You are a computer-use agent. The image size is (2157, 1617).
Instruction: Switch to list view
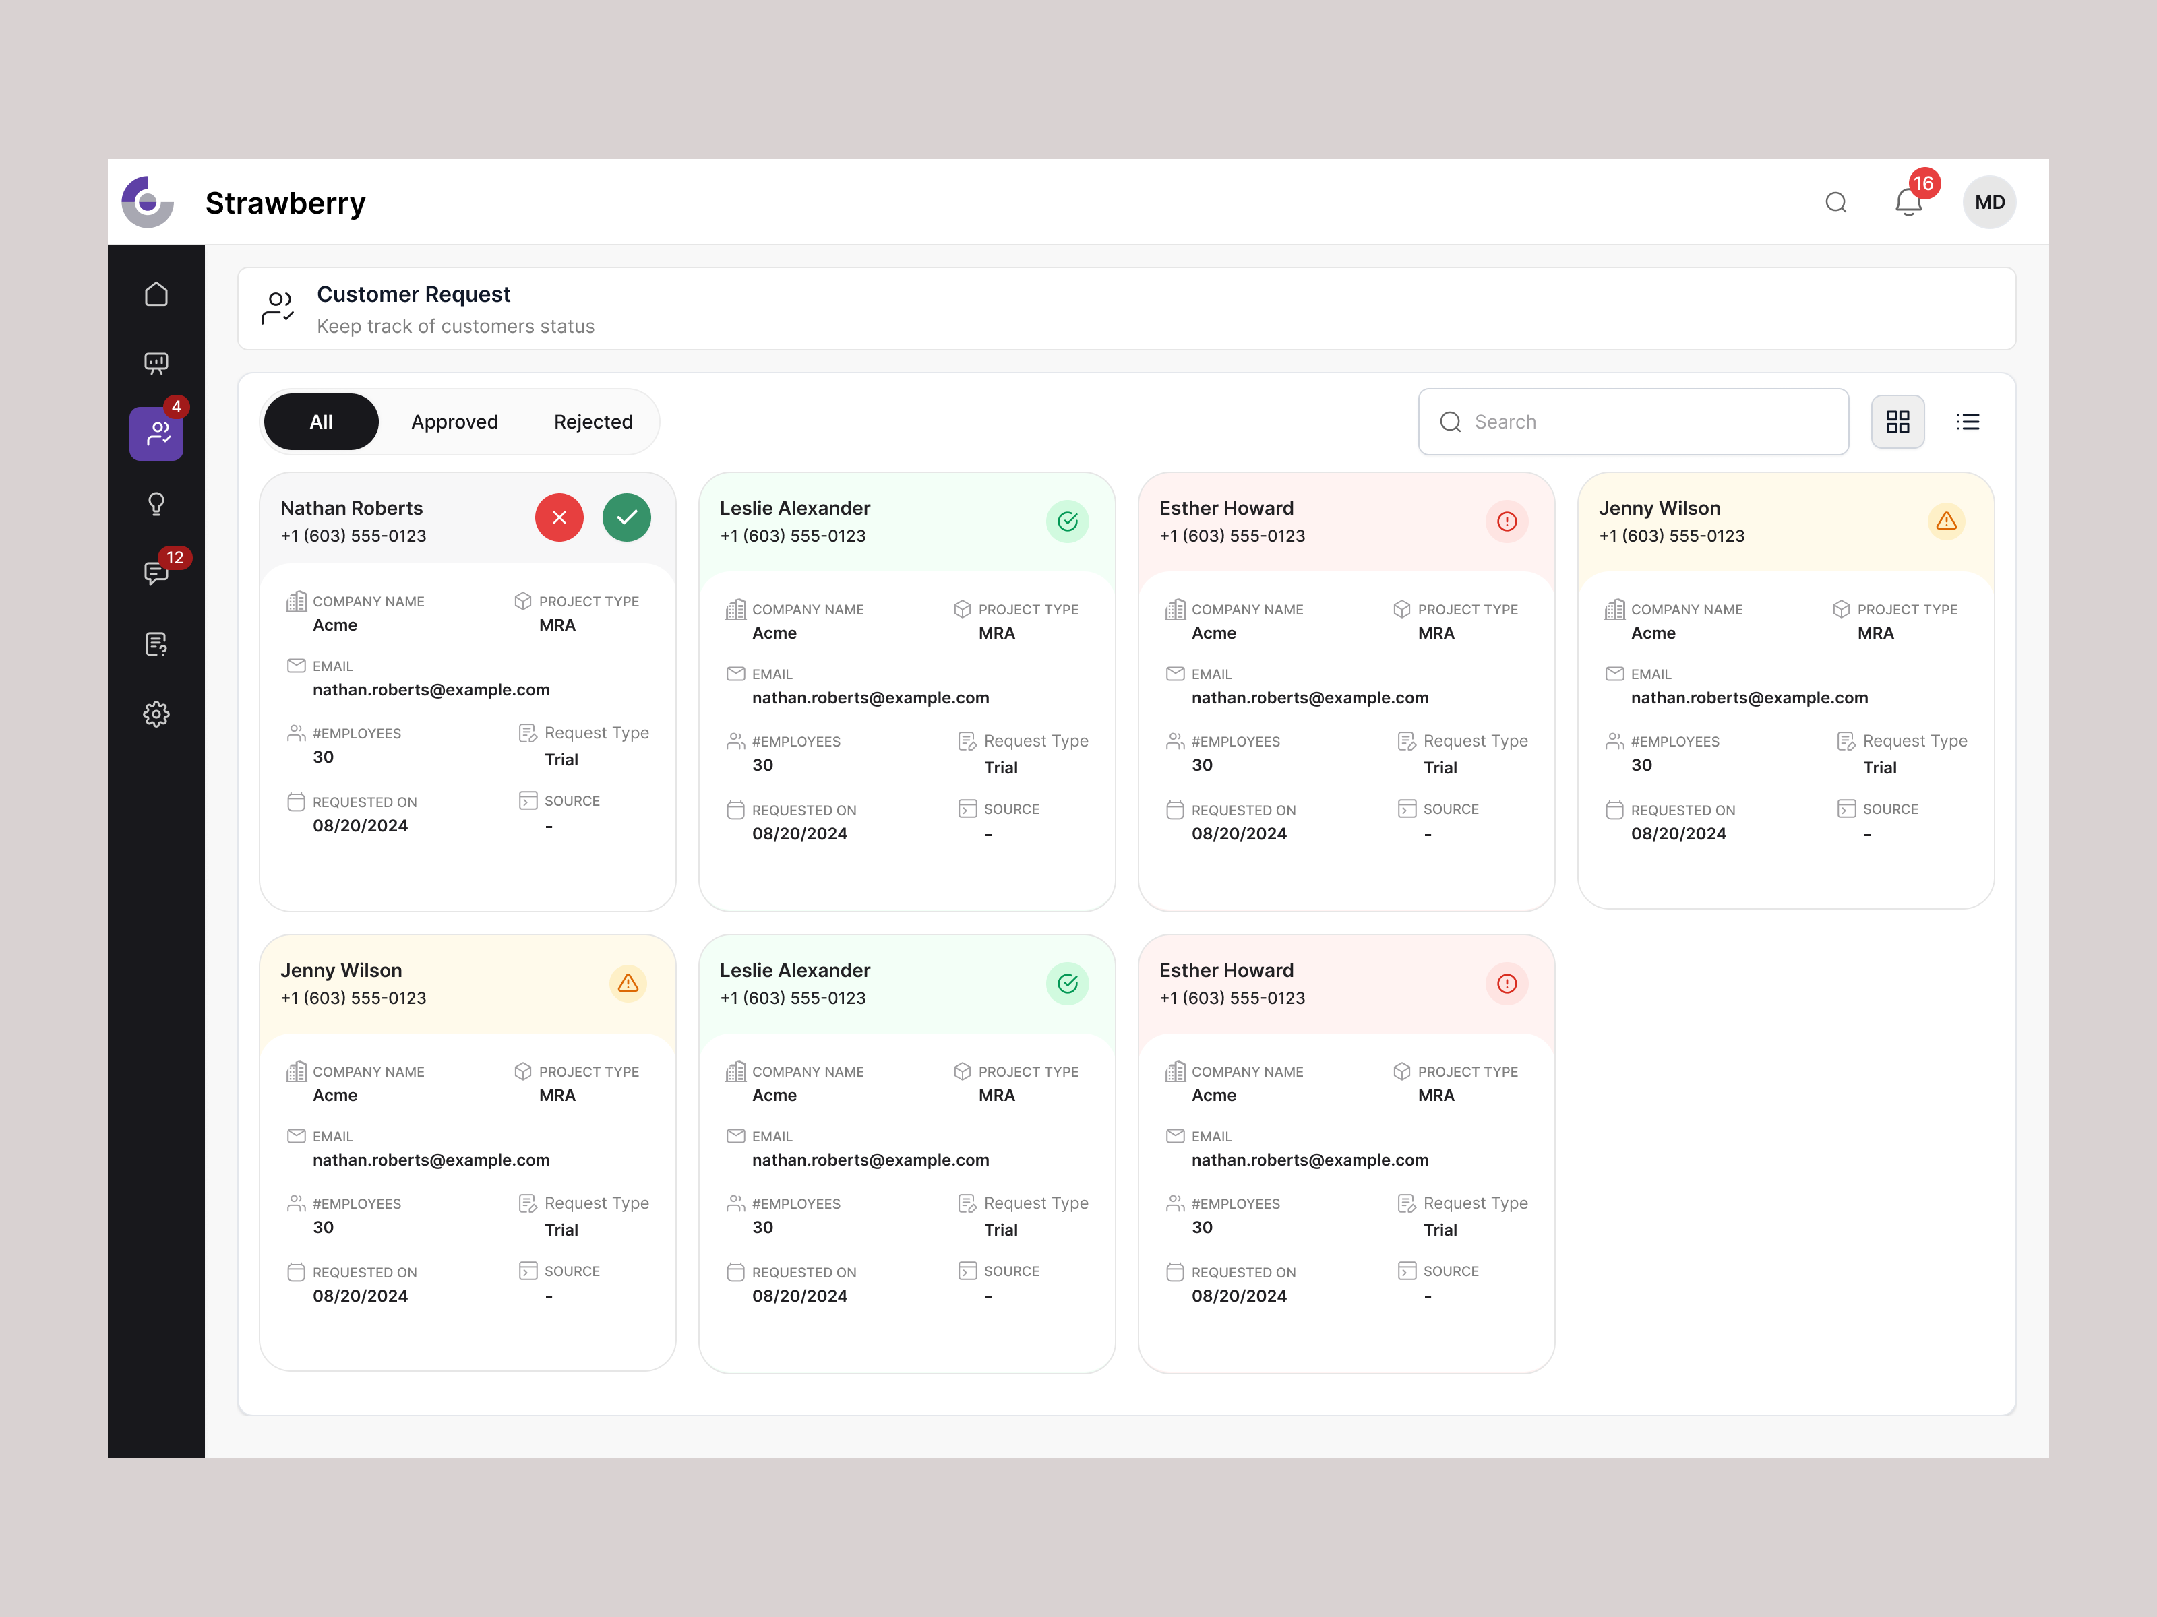(x=1968, y=421)
